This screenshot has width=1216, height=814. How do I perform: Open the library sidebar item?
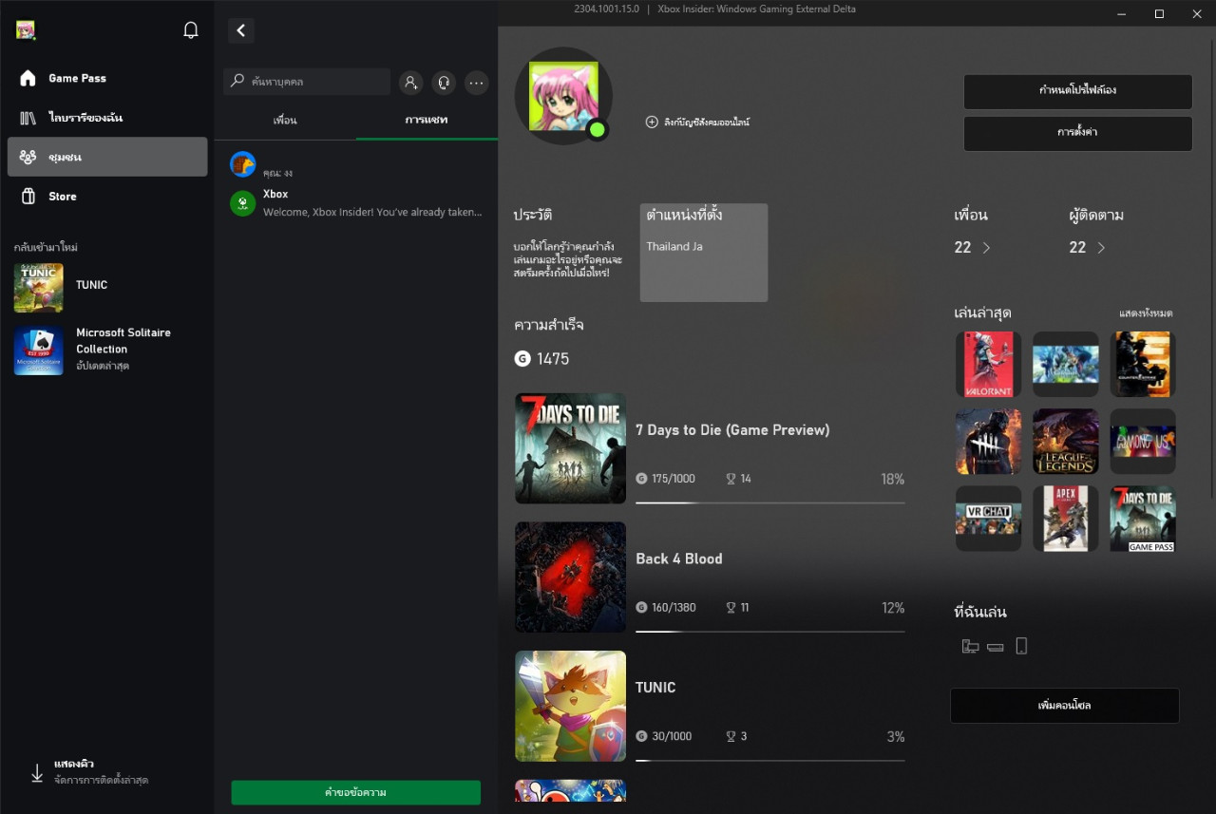pos(107,118)
